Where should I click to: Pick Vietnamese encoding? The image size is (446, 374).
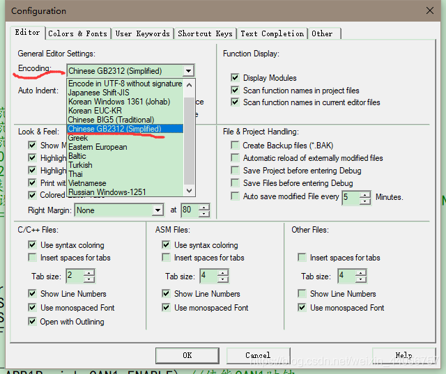pos(125,183)
